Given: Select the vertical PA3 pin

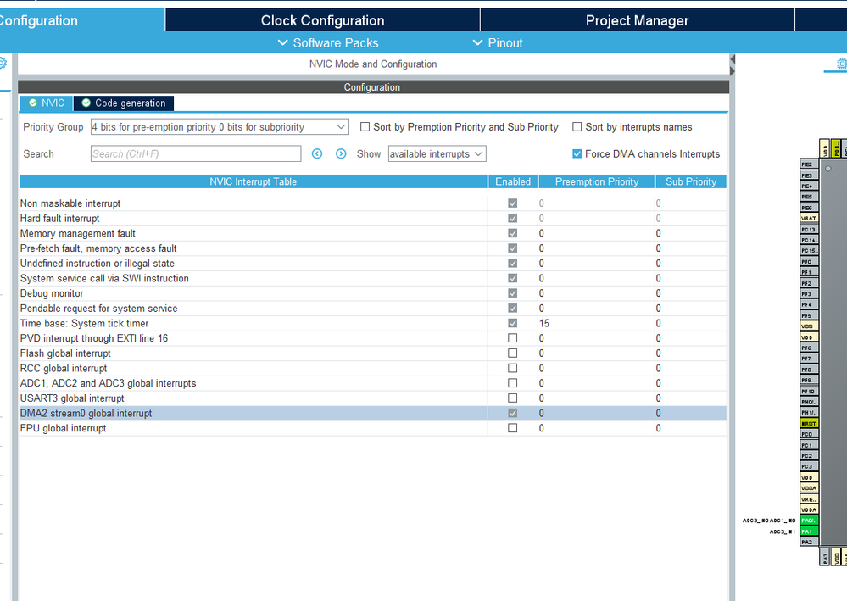Looking at the screenshot, I should (825, 557).
